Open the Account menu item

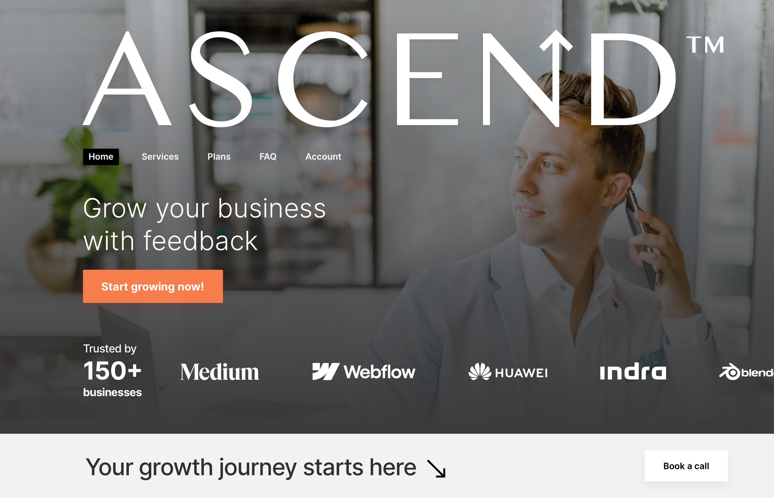[323, 157]
